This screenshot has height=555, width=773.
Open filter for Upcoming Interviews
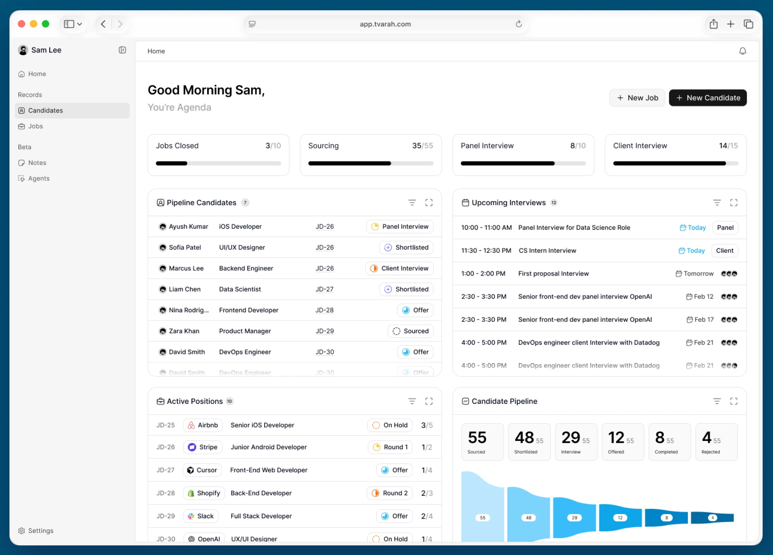[x=717, y=202]
